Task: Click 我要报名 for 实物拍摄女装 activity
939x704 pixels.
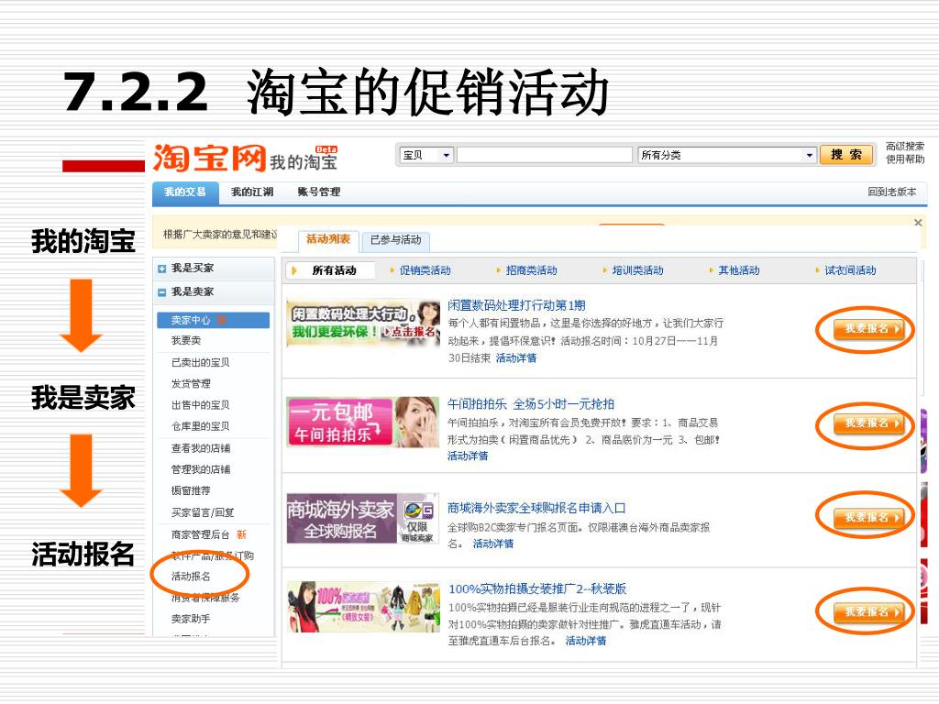Action: coord(867,611)
